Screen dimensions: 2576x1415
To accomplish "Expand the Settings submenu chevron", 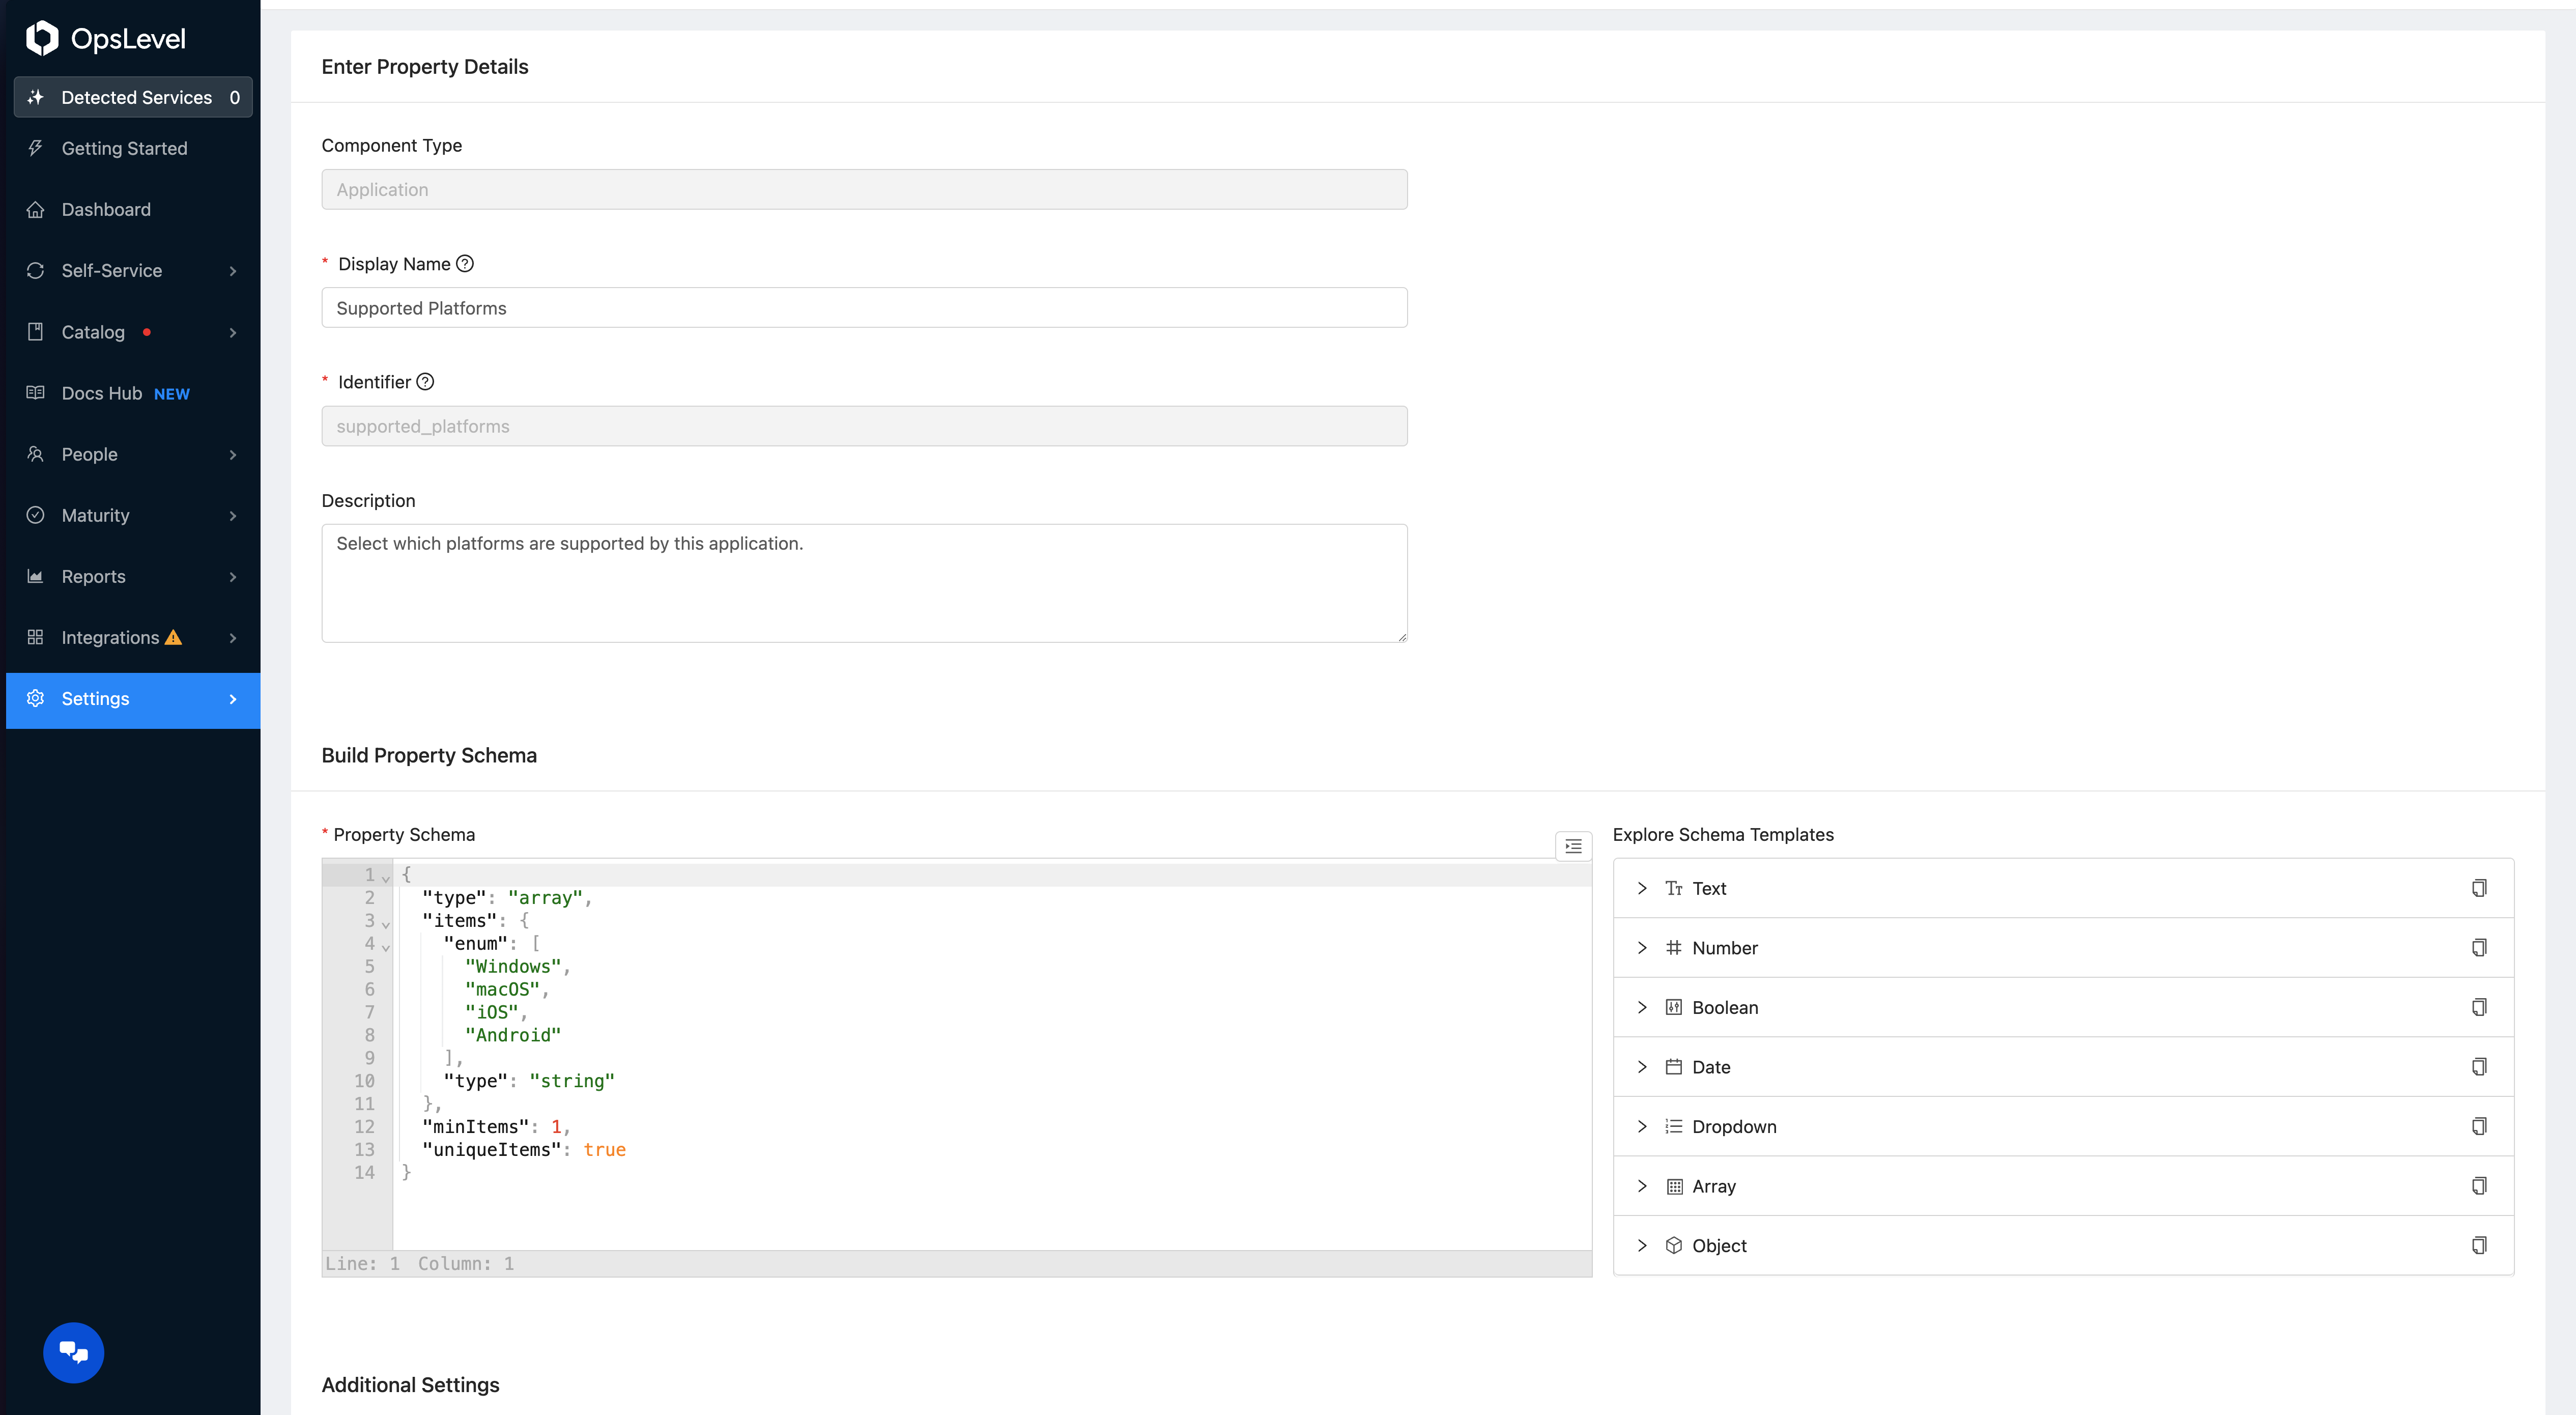I will click(233, 699).
